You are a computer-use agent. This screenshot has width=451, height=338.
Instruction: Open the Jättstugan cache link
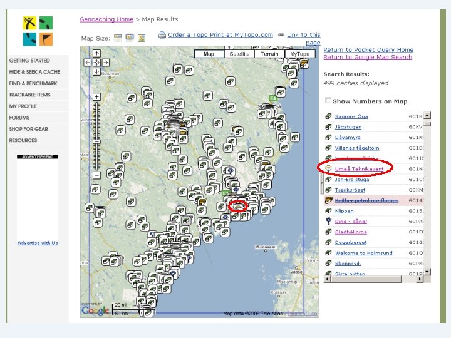pos(348,126)
